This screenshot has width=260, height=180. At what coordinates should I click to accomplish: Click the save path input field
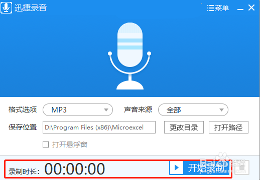[x=99, y=127]
